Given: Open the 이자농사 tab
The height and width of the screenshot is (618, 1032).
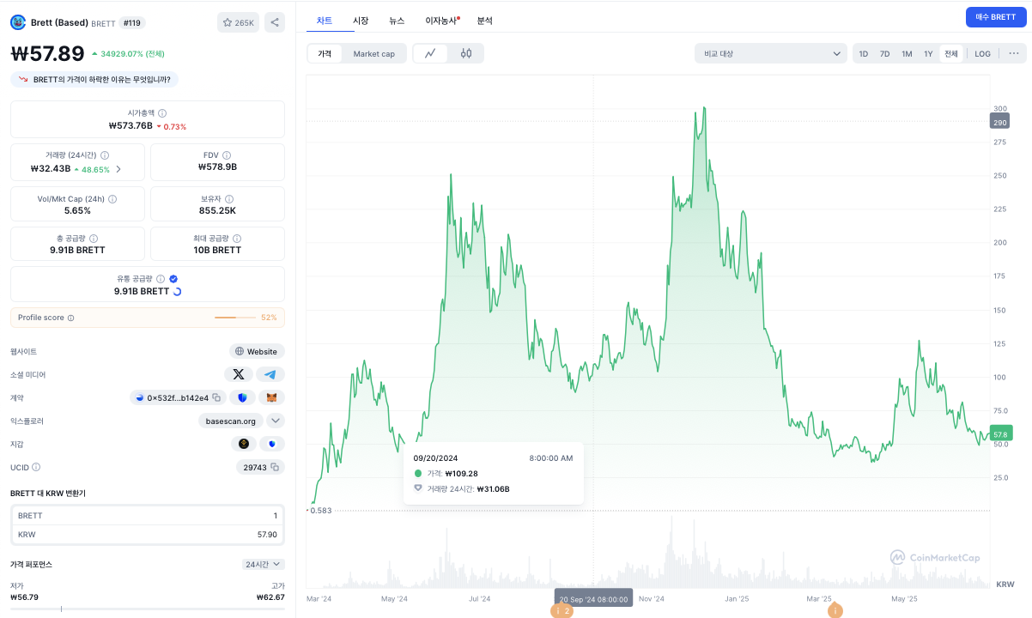Looking at the screenshot, I should [441, 20].
